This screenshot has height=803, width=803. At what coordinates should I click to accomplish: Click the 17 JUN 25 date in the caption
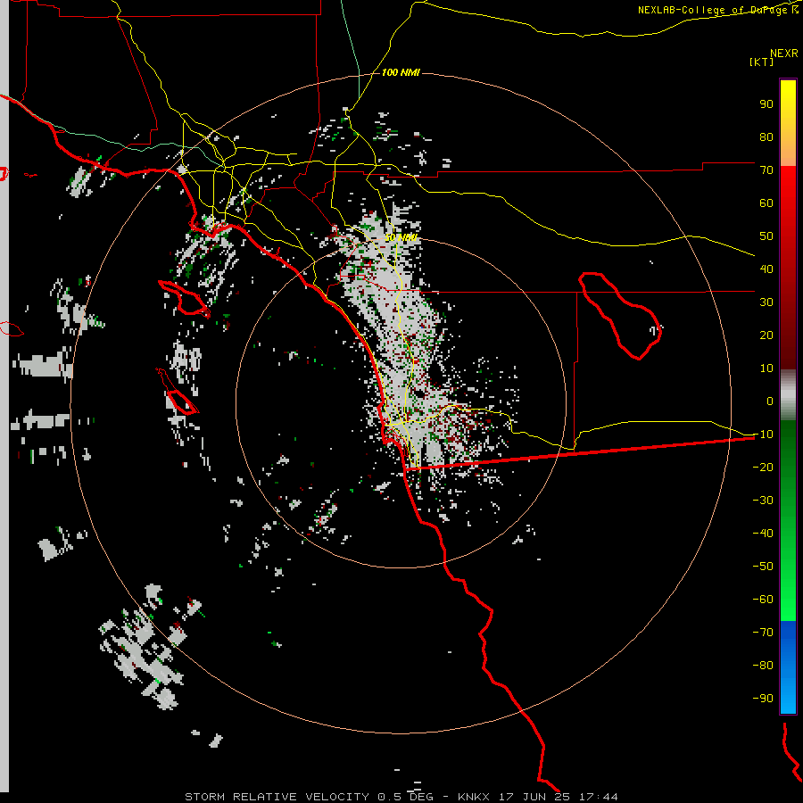pyautogui.click(x=534, y=797)
